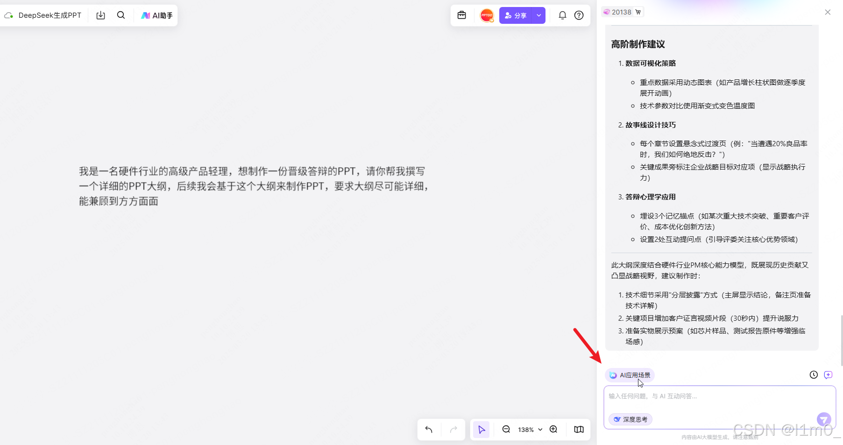Open the toolbox briefcase icon
The height and width of the screenshot is (445, 843).
462,15
